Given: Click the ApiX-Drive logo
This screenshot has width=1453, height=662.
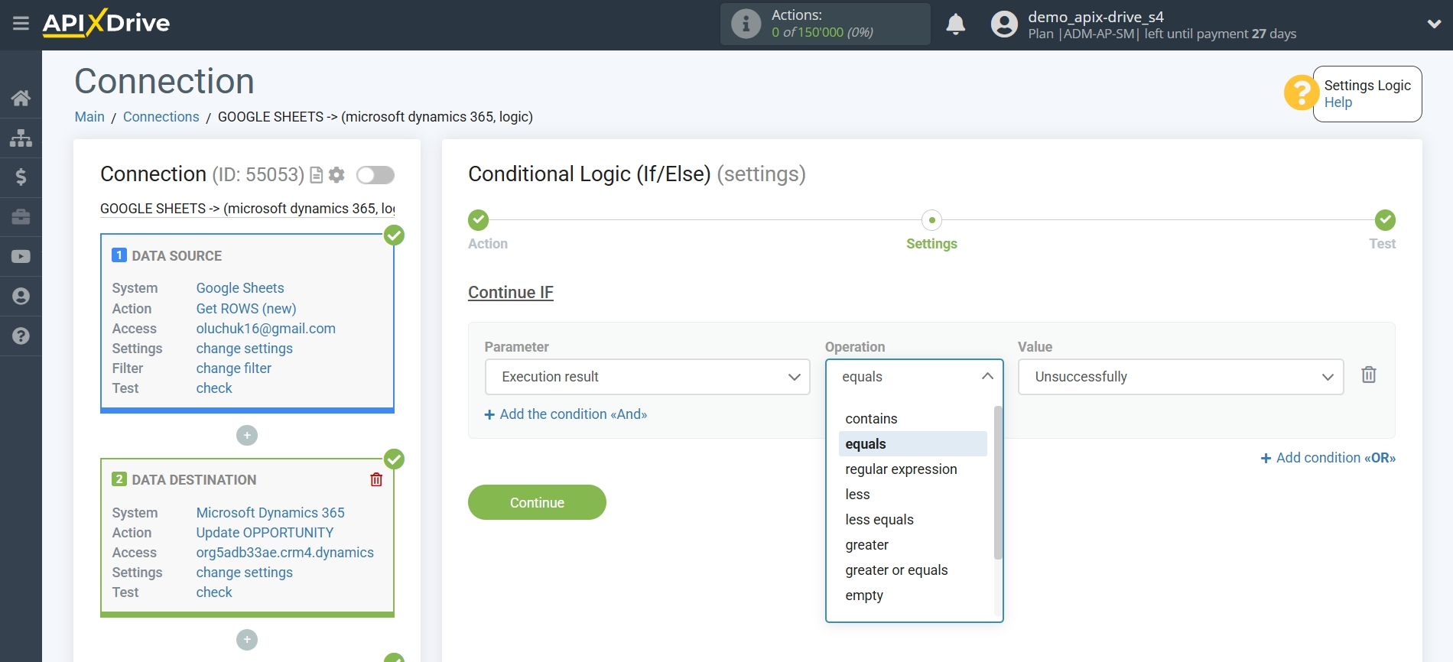Looking at the screenshot, I should [106, 23].
